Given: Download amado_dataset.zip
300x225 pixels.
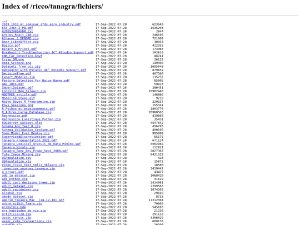Looking at the screenshot, I should click(17, 197).
